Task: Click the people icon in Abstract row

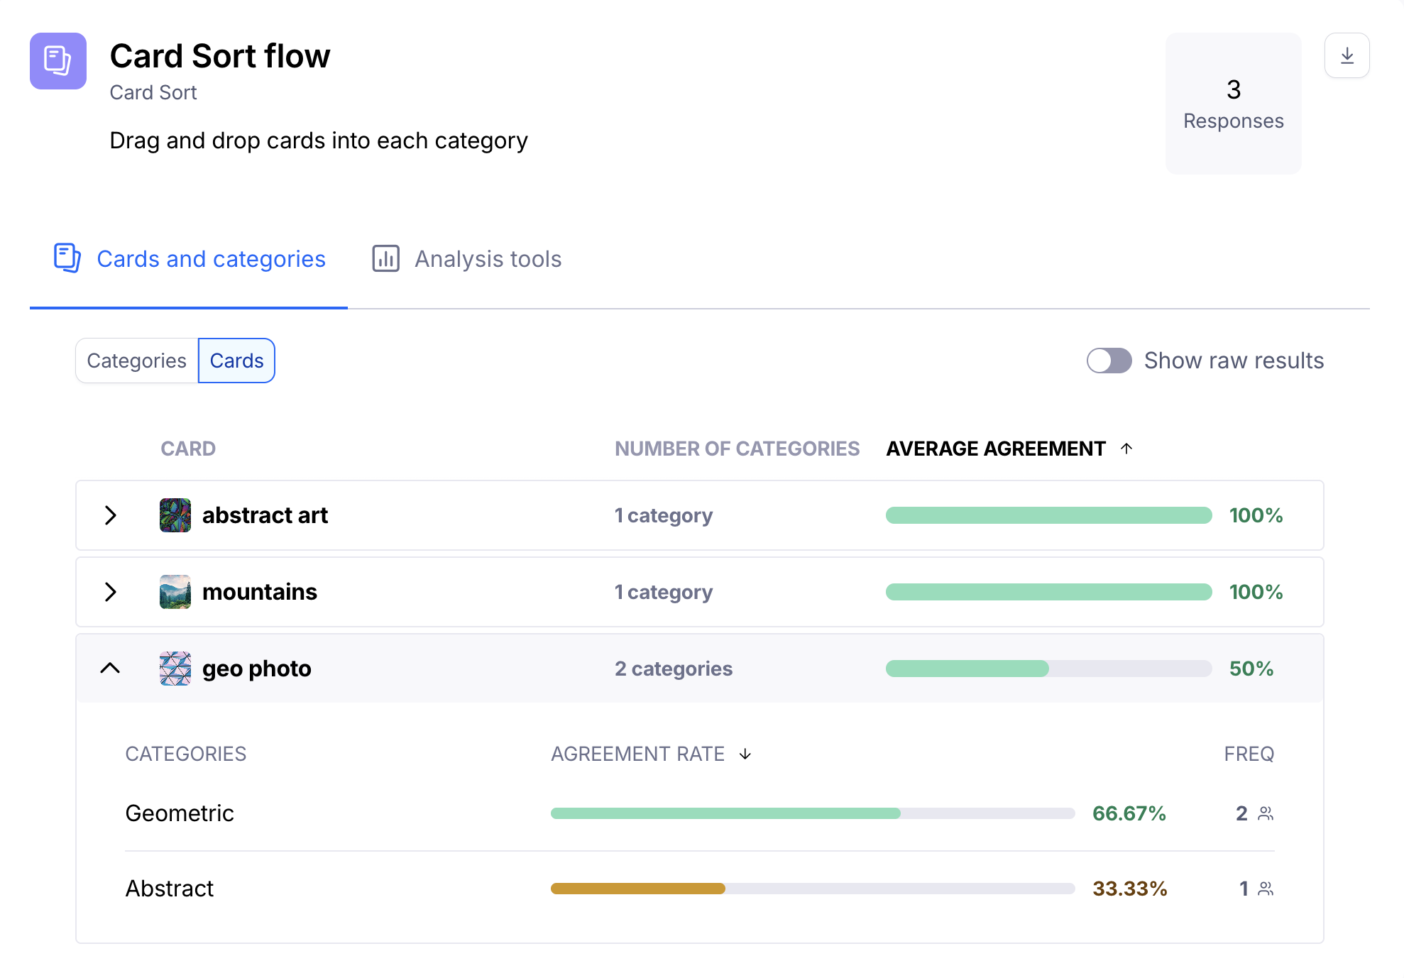Action: click(1266, 889)
